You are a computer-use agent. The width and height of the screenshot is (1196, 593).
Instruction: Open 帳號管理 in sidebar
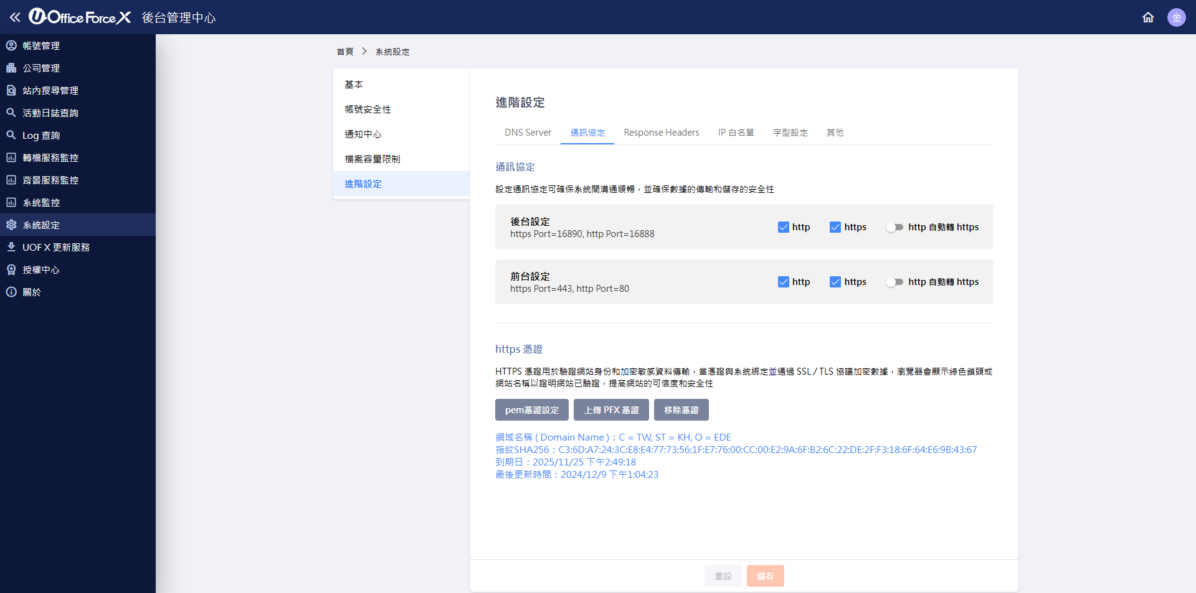click(x=78, y=45)
